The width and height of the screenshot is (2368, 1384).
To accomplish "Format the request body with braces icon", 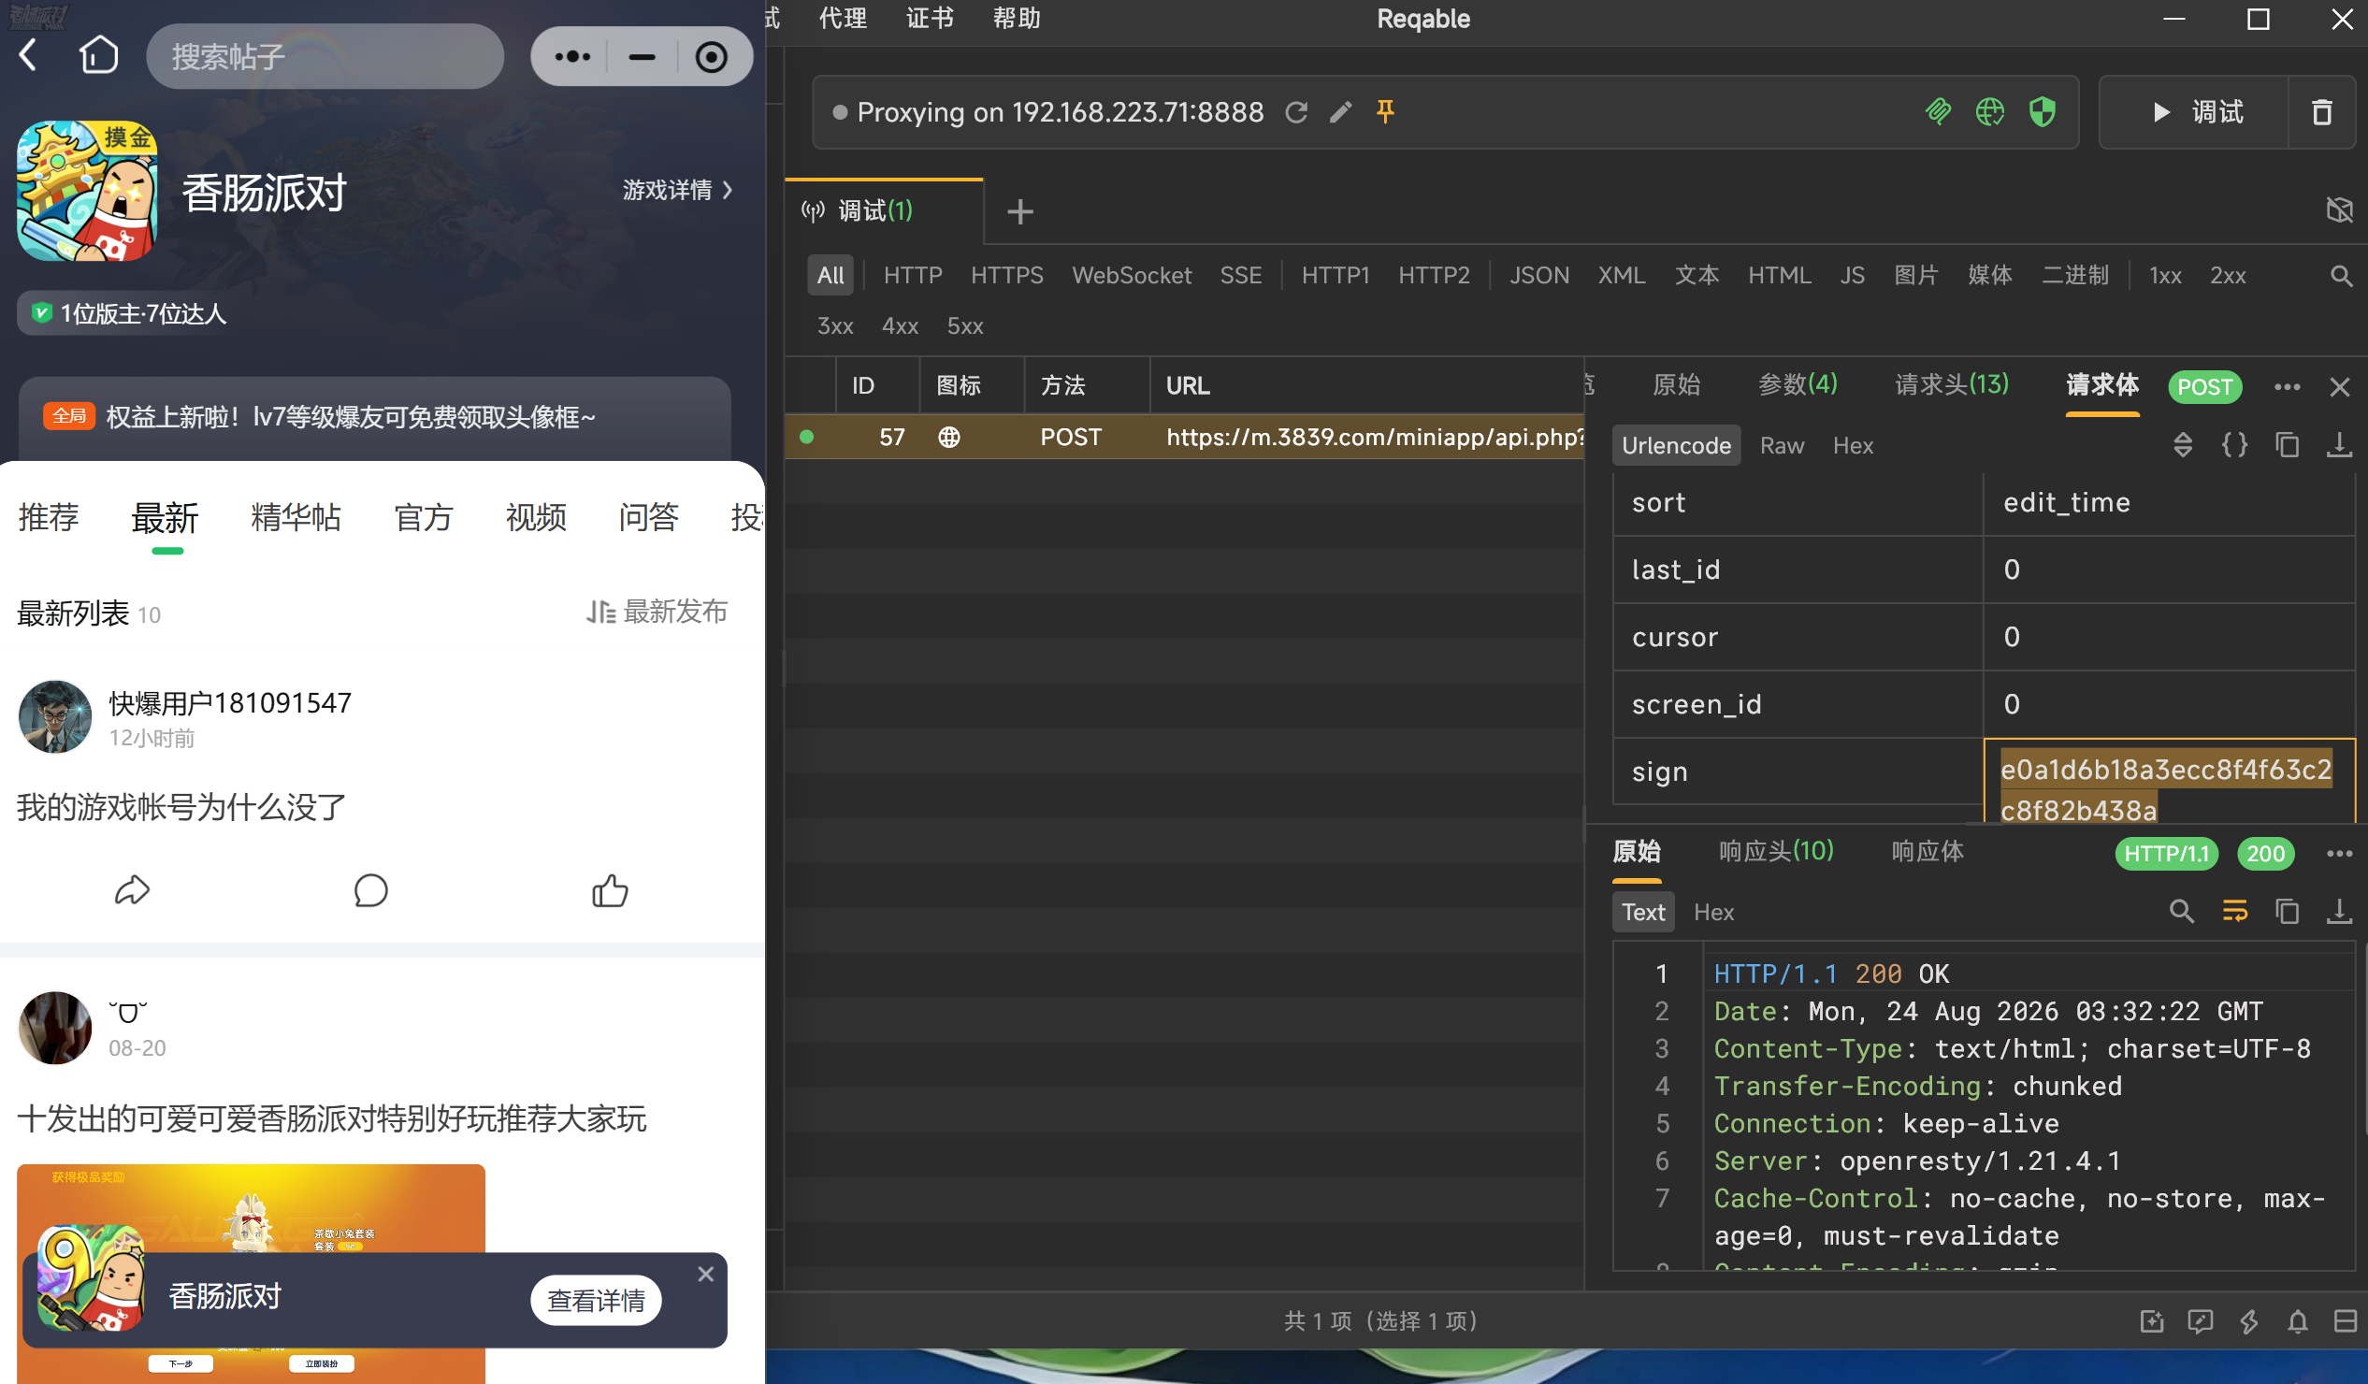I will (2234, 444).
